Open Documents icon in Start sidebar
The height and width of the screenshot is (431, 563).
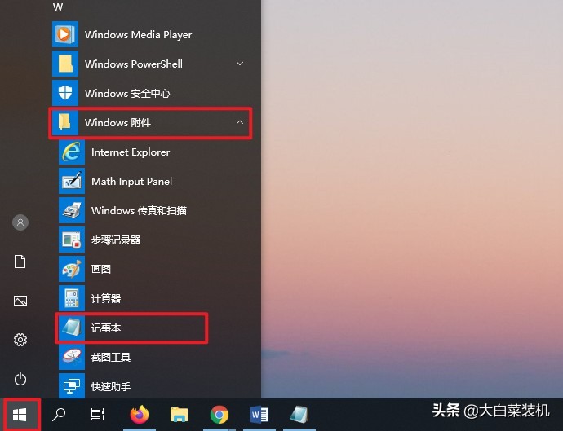(x=20, y=262)
